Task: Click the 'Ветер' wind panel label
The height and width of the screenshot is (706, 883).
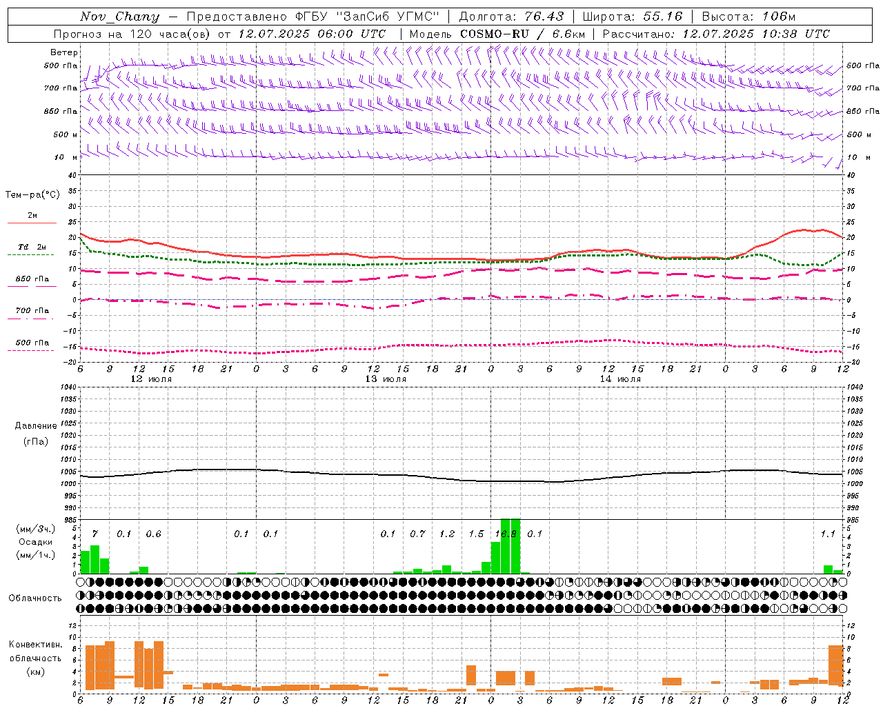Action: [64, 52]
